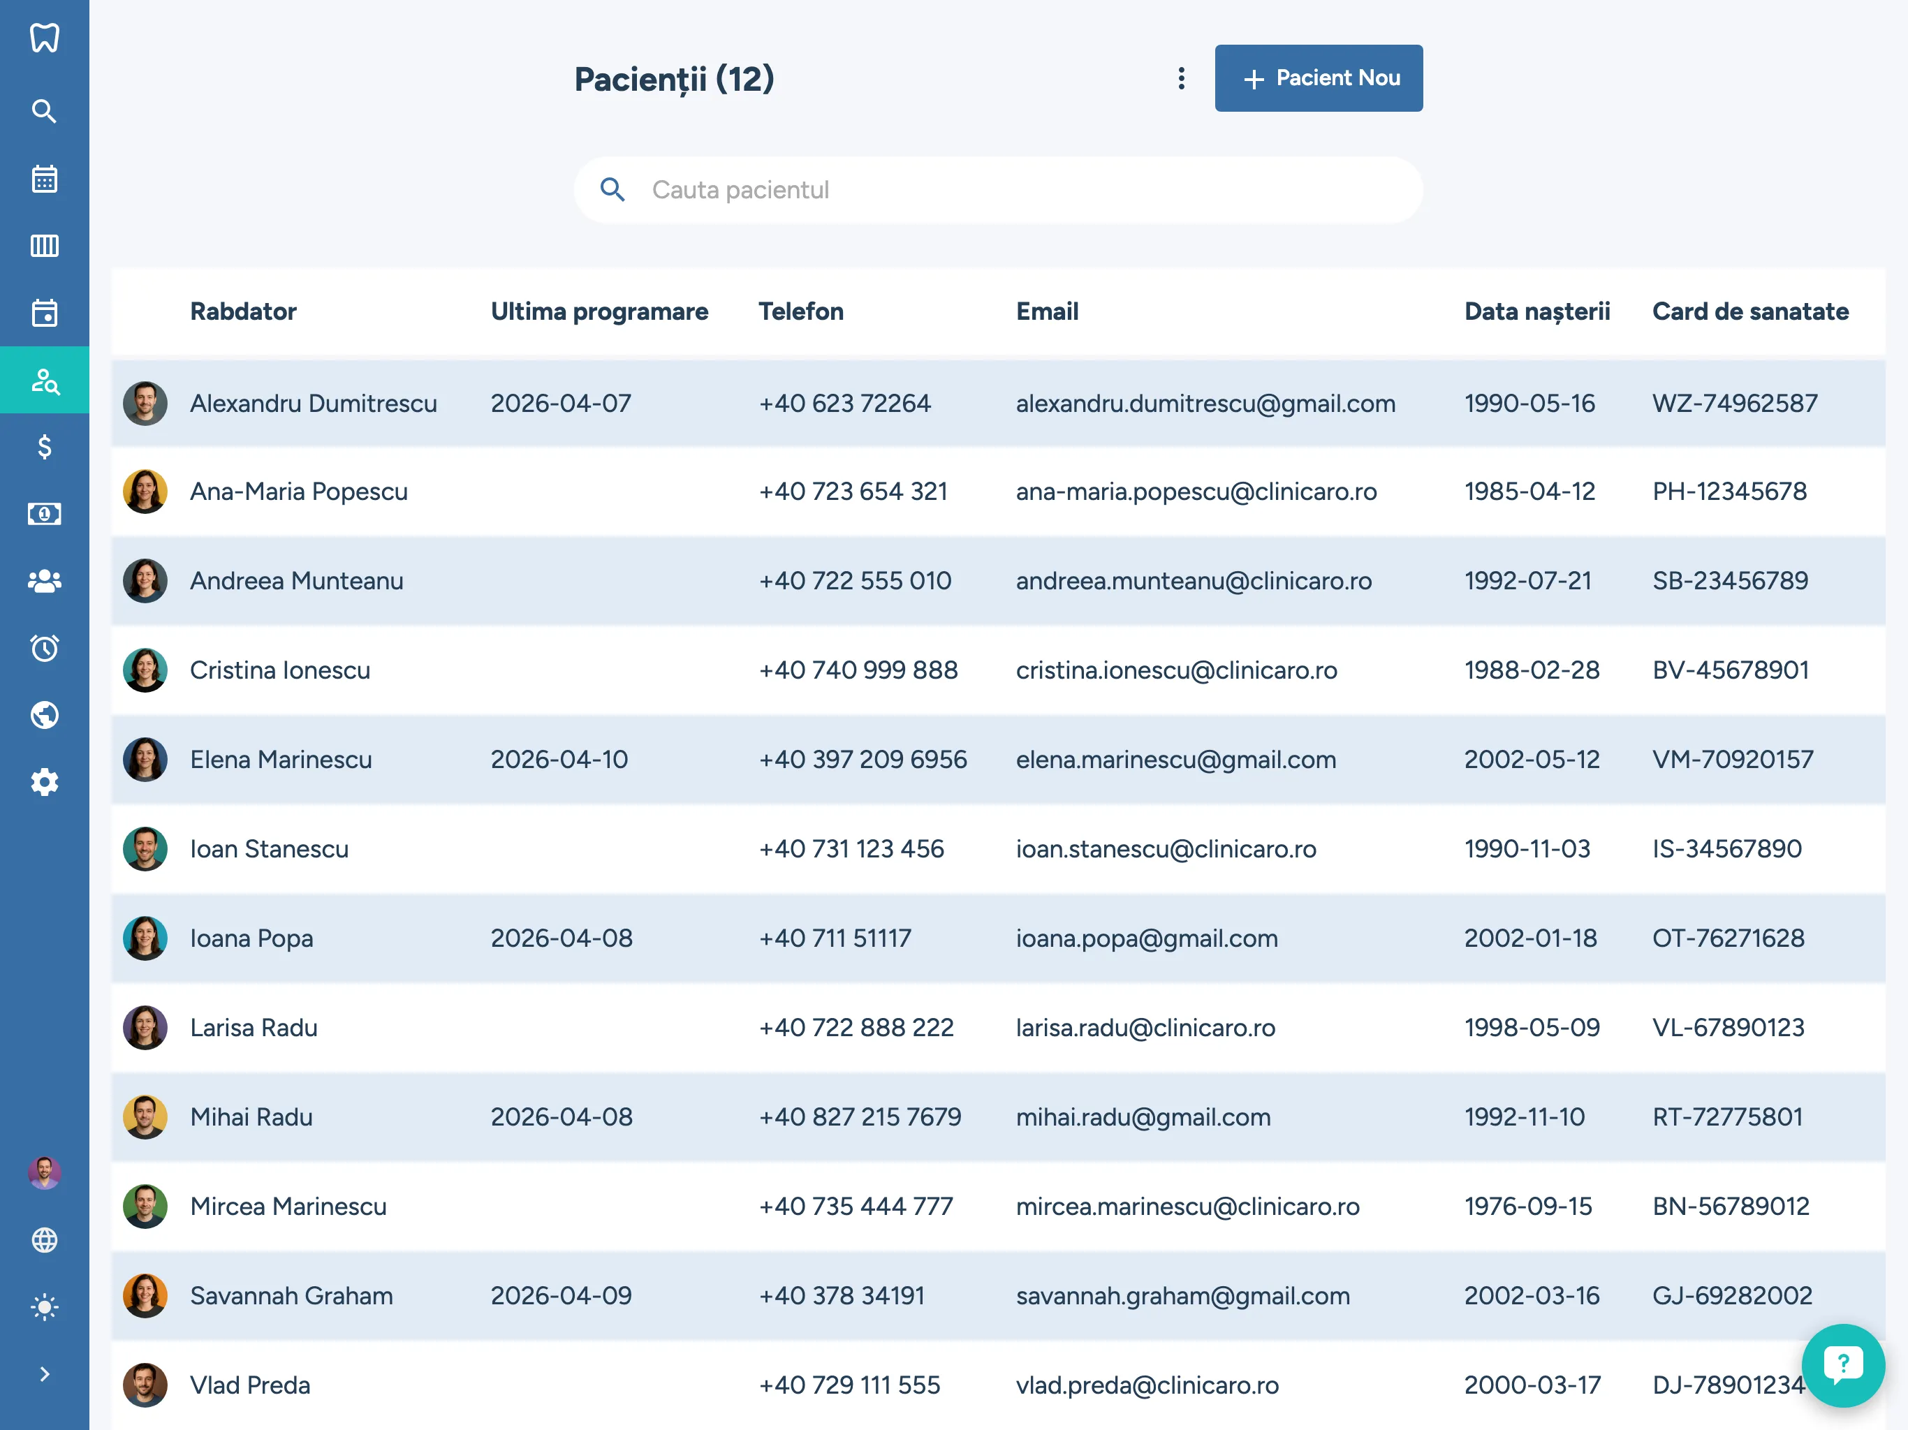Click the globe language icon
This screenshot has height=1430, width=1908.
pyautogui.click(x=44, y=1240)
